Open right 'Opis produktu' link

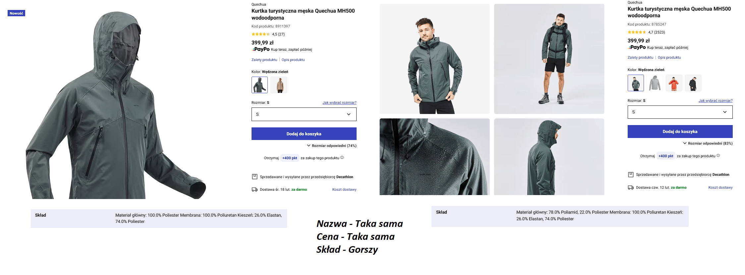(669, 58)
